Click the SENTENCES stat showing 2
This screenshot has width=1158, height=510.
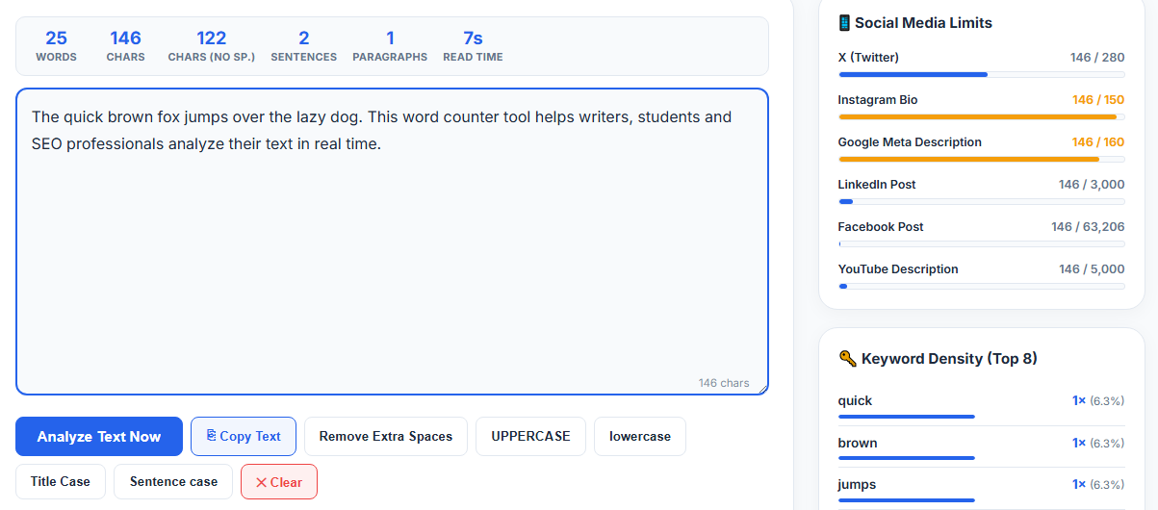(x=304, y=45)
